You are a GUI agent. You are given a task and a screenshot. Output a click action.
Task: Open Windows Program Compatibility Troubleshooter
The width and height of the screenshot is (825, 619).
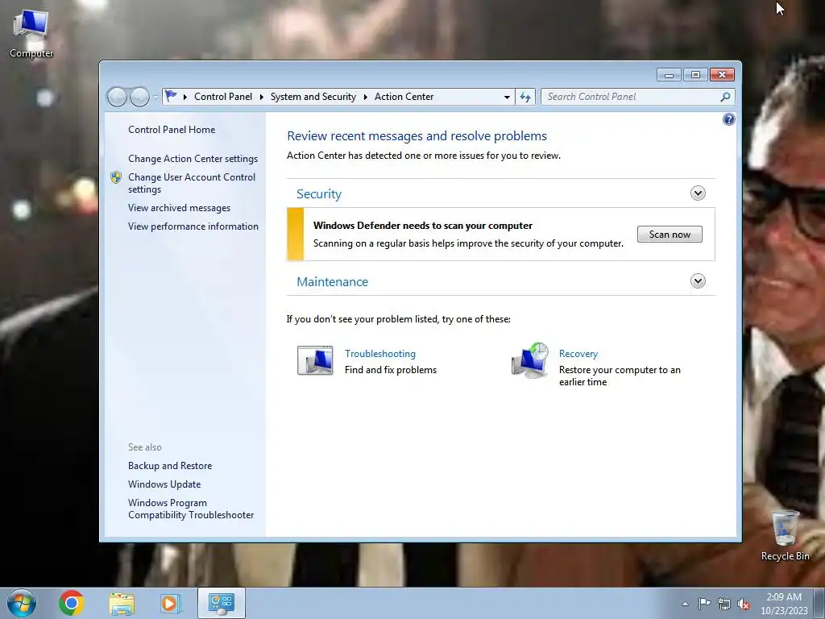click(191, 509)
